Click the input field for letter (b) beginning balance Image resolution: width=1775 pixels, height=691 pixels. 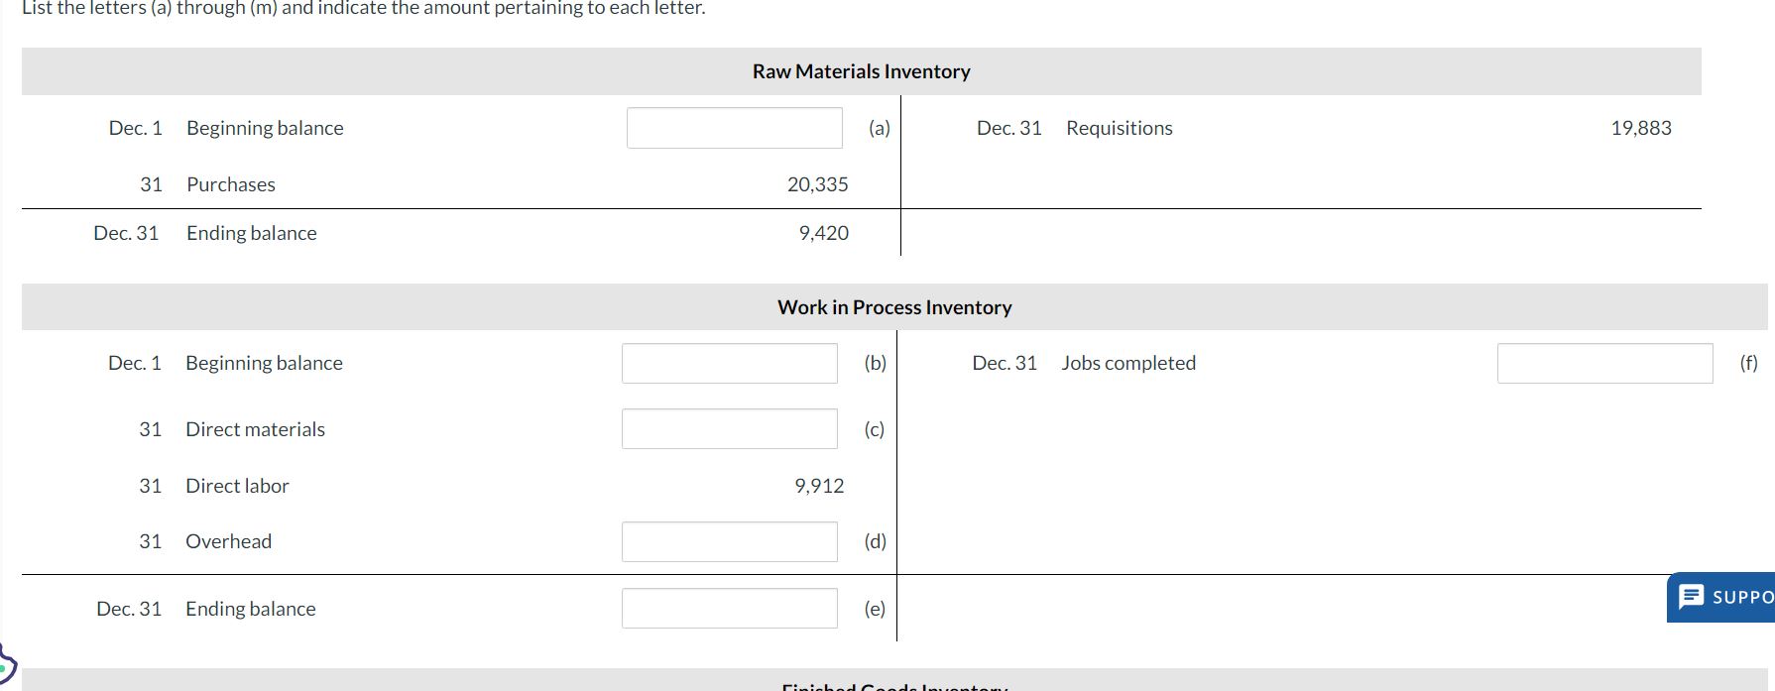[729, 363]
